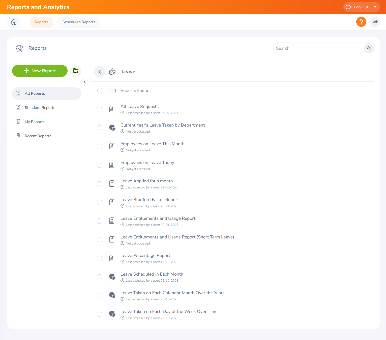Check the checkbox beside Leave Bradford Factor Report
Viewport: 386px width, 340px height.
pyautogui.click(x=100, y=202)
